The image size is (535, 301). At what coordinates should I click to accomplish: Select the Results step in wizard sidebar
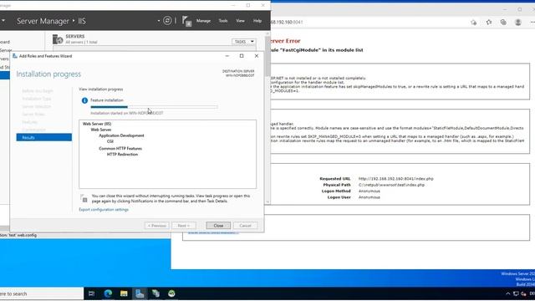tap(44, 137)
